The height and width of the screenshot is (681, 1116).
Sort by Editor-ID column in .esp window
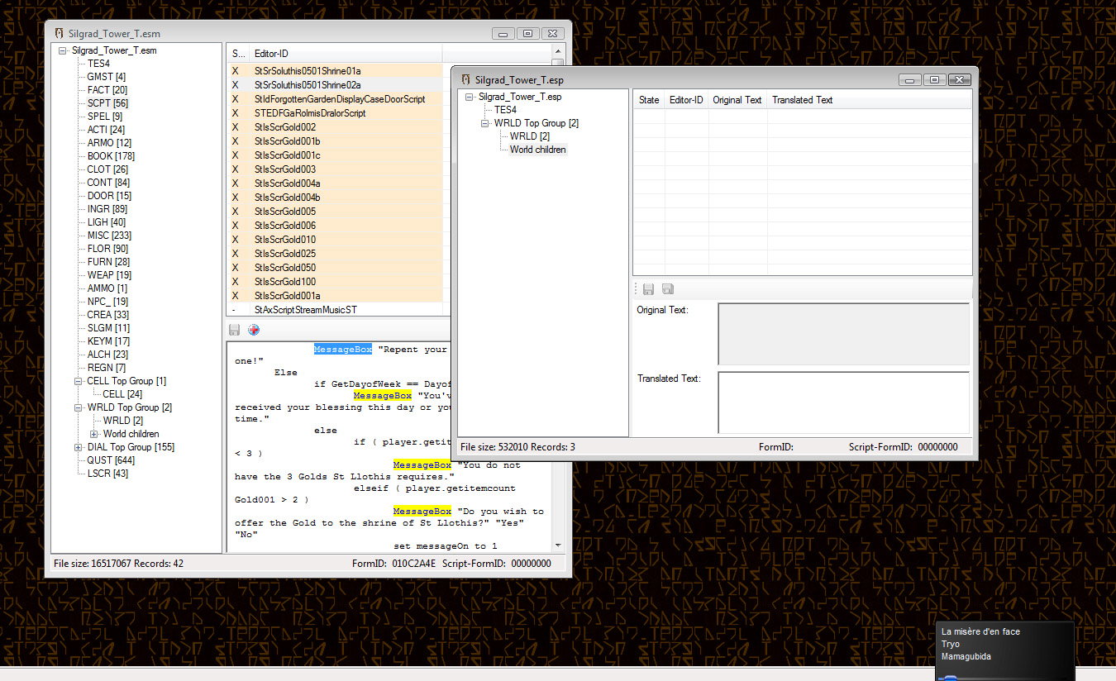coord(686,100)
